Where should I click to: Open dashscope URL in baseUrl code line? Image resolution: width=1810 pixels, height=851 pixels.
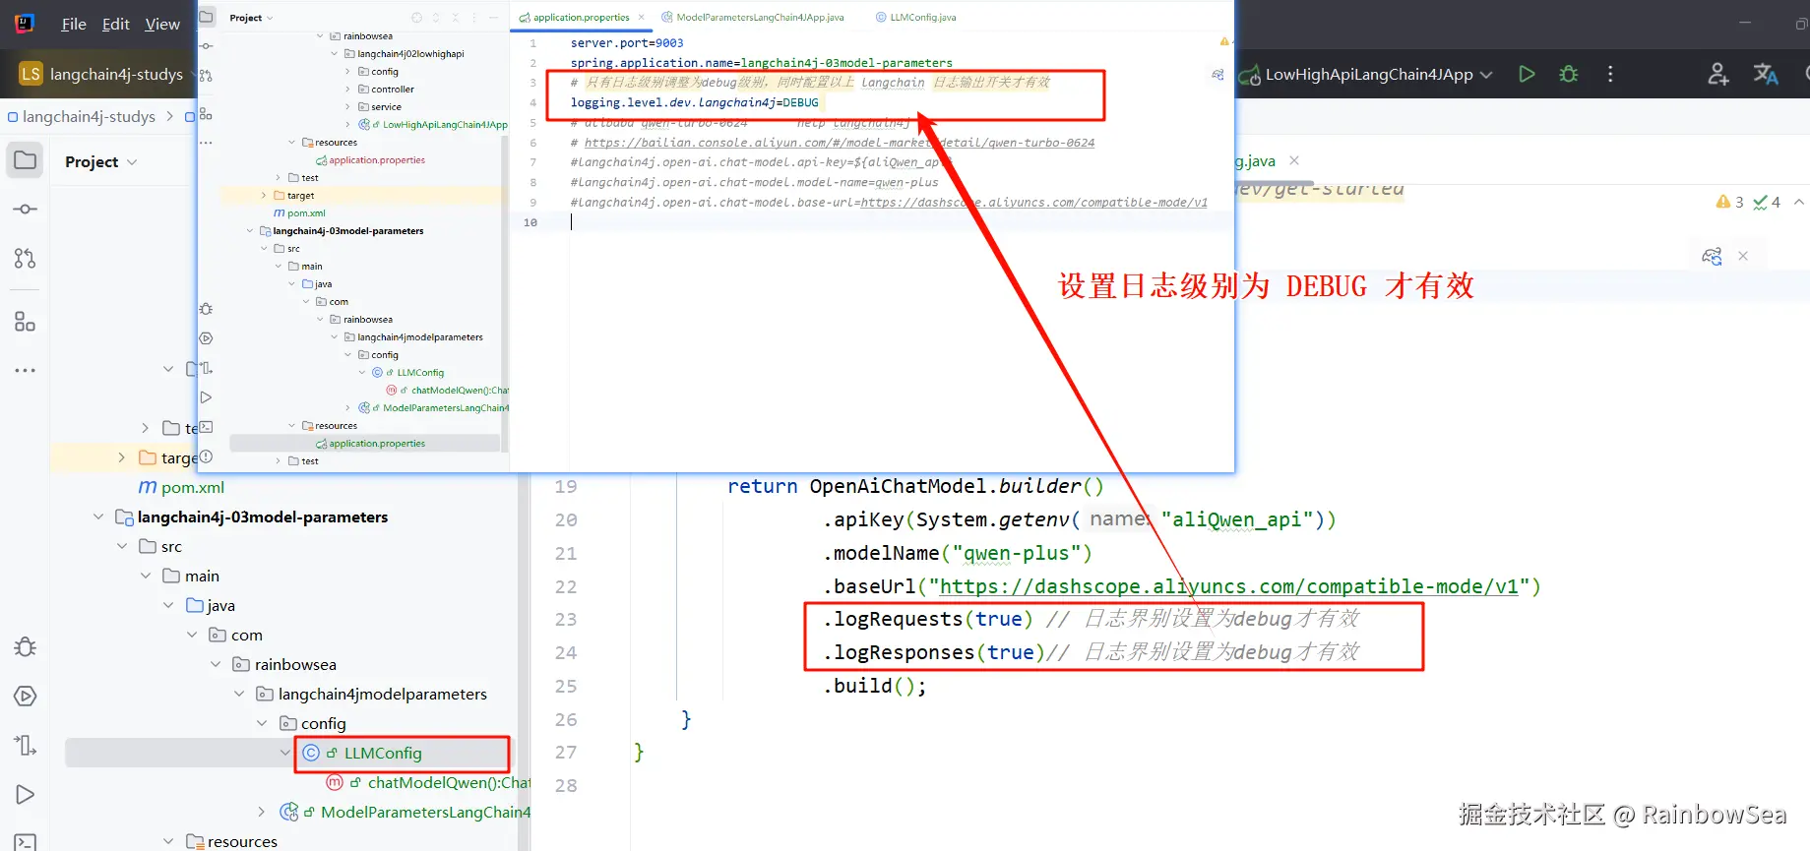(1228, 586)
